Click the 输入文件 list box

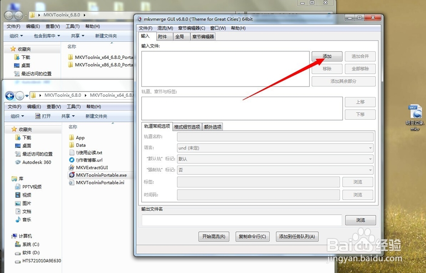pyautogui.click(x=225, y=69)
